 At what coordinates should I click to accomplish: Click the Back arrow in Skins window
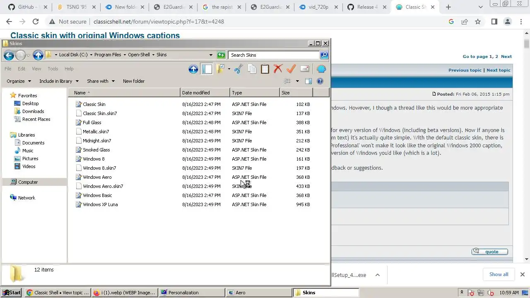coord(9,55)
